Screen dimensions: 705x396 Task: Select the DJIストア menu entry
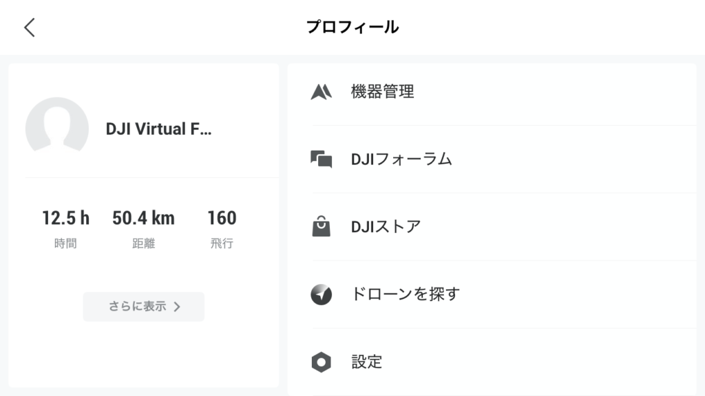click(x=492, y=227)
